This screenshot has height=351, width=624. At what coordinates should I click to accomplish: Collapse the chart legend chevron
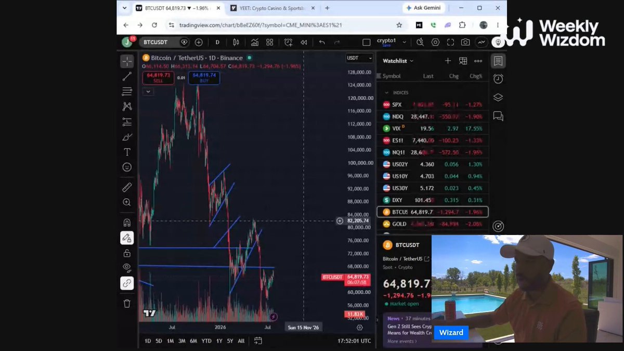[x=148, y=92]
